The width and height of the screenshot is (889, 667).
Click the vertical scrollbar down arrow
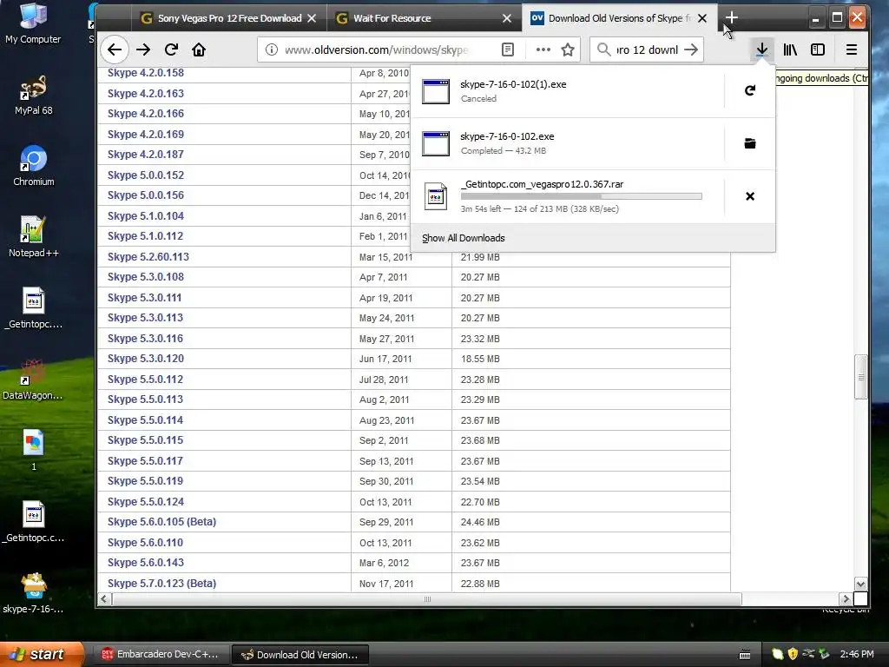click(860, 584)
